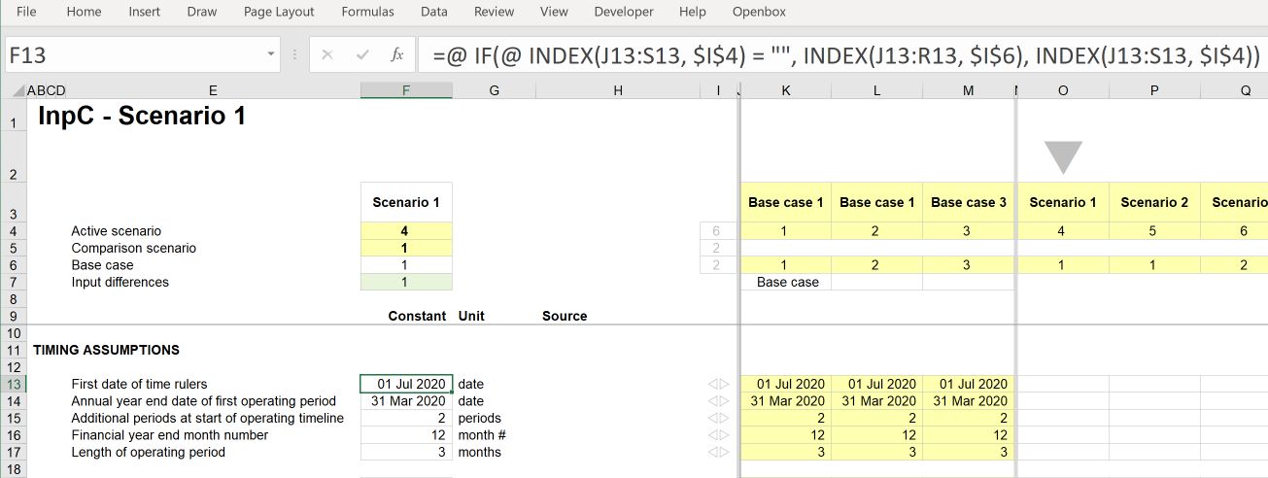This screenshot has width=1268, height=478.
Task: Select 'First date of time rulers' label
Action: click(x=139, y=384)
